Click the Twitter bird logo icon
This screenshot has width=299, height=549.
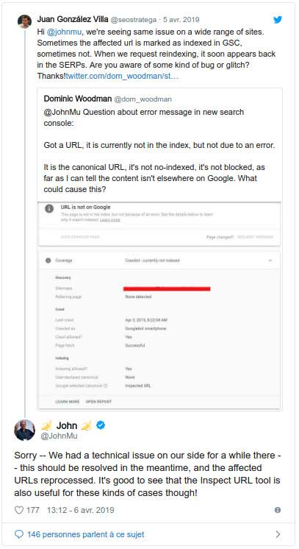pyautogui.click(x=278, y=20)
